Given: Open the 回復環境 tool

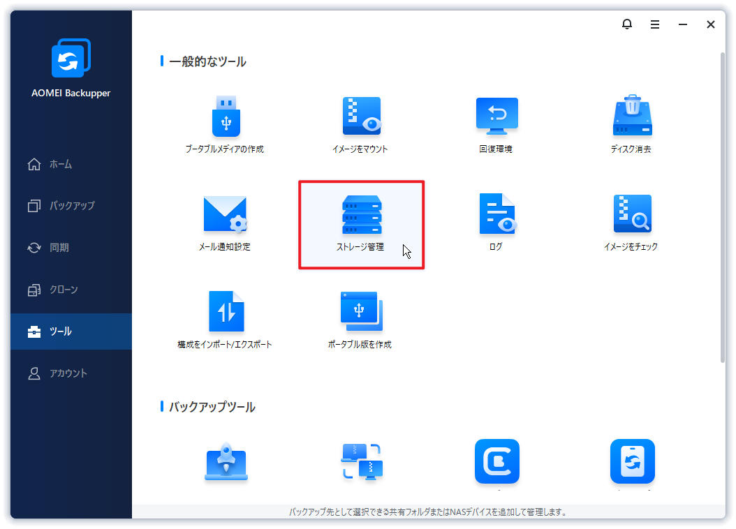Looking at the screenshot, I should pos(496,125).
